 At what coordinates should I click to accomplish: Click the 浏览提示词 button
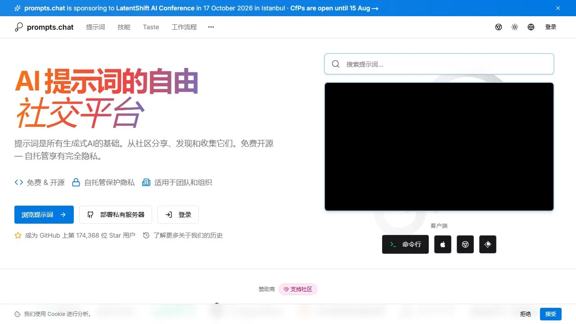[x=44, y=215]
